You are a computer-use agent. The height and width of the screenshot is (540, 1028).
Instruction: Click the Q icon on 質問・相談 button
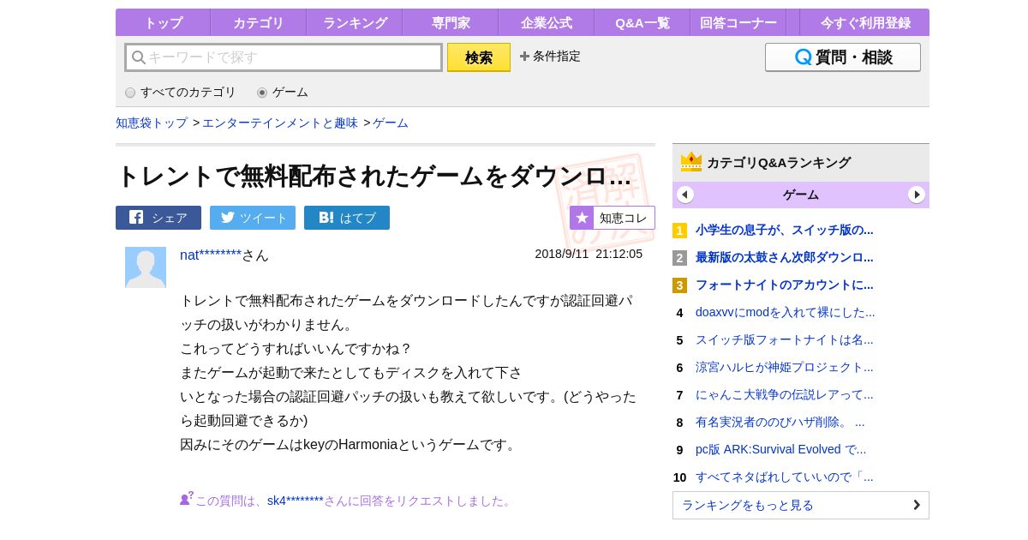pos(803,57)
